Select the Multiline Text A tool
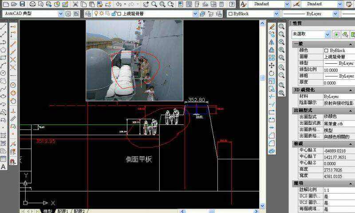The image size is (355, 213). tap(4, 167)
